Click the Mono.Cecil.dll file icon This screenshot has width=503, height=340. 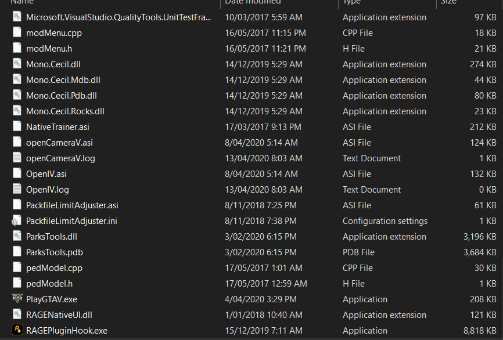pos(17,64)
